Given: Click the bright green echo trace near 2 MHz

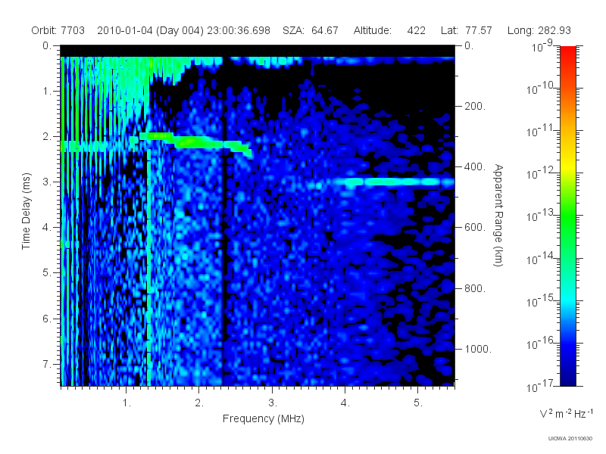Looking at the screenshot, I should click(x=195, y=142).
